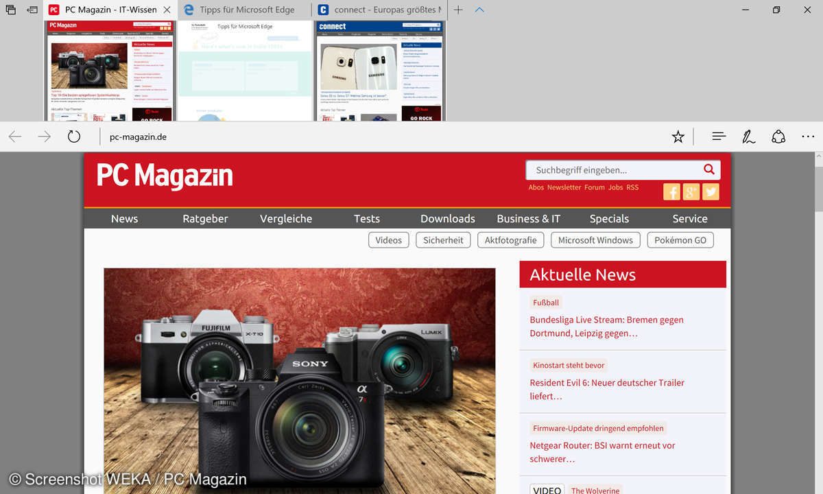Image resolution: width=823 pixels, height=494 pixels.
Task: Open The Wolverine tag
Action: tap(595, 490)
